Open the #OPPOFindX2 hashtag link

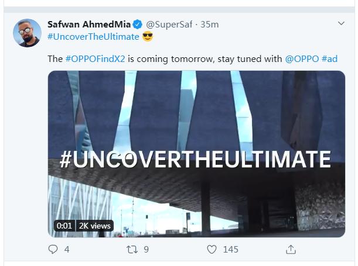click(96, 59)
